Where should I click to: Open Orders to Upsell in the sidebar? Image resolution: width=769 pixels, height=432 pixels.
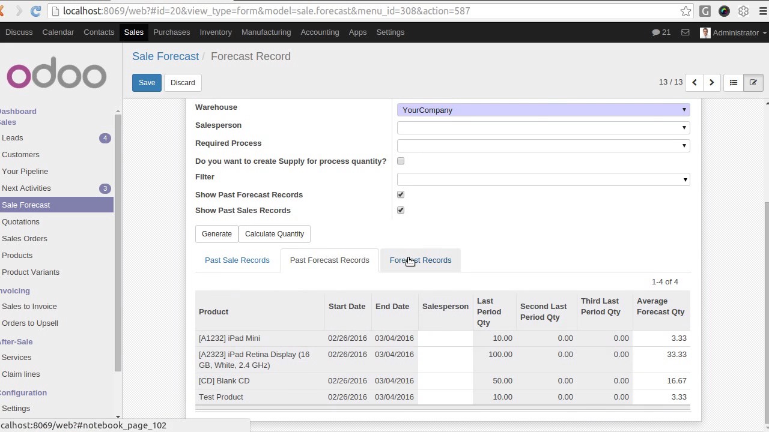[x=30, y=323]
